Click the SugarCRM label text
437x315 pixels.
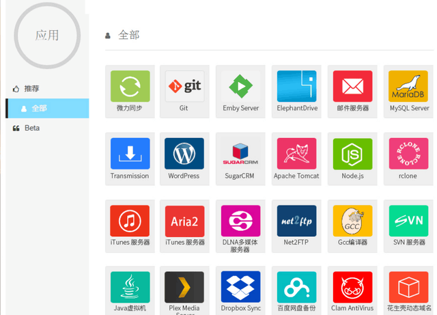240,176
